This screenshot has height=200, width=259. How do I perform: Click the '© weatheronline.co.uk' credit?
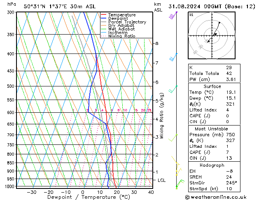click(216, 197)
